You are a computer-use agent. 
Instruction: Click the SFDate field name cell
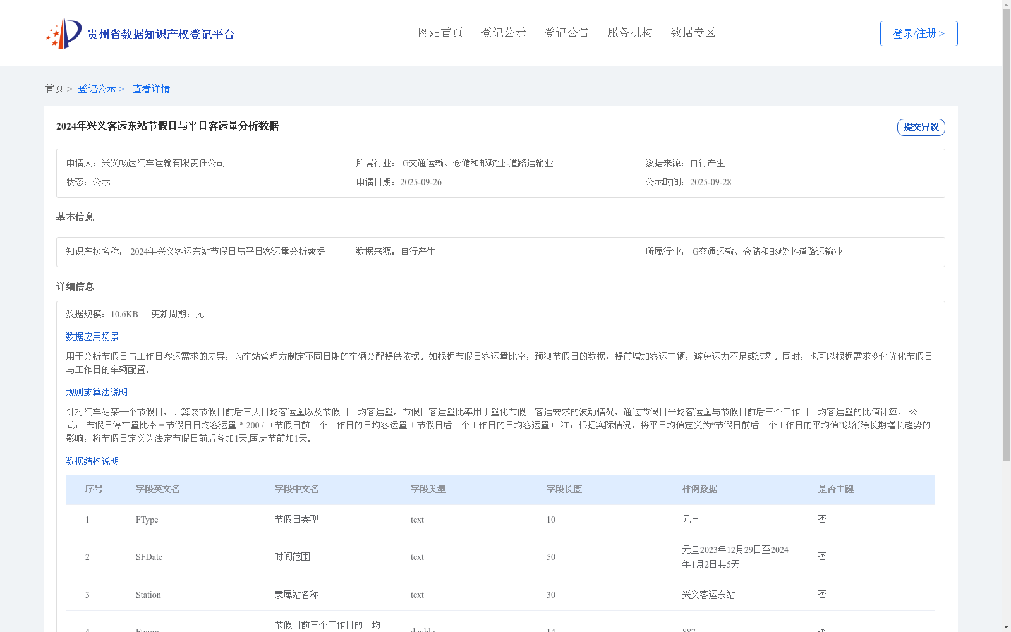pos(149,557)
